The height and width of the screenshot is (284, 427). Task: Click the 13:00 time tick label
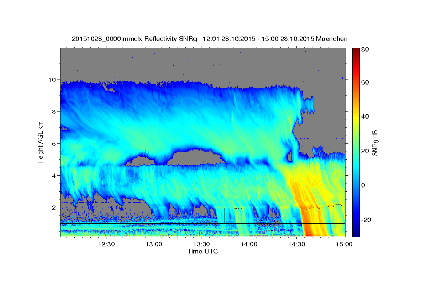[154, 244]
